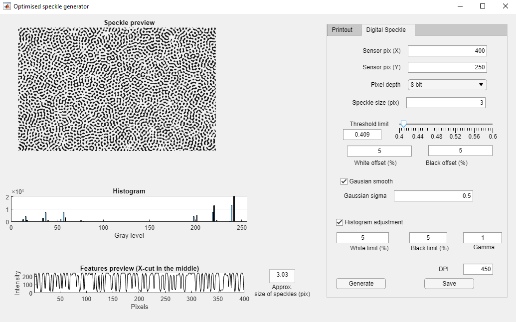Click the 'Speckle preview' title text
The width and height of the screenshot is (516, 322).
coord(129,23)
